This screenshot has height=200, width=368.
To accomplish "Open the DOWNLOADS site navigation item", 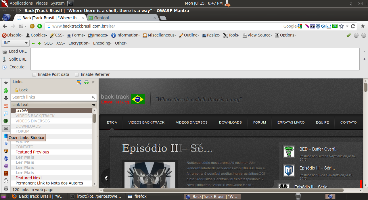I will 230,122.
